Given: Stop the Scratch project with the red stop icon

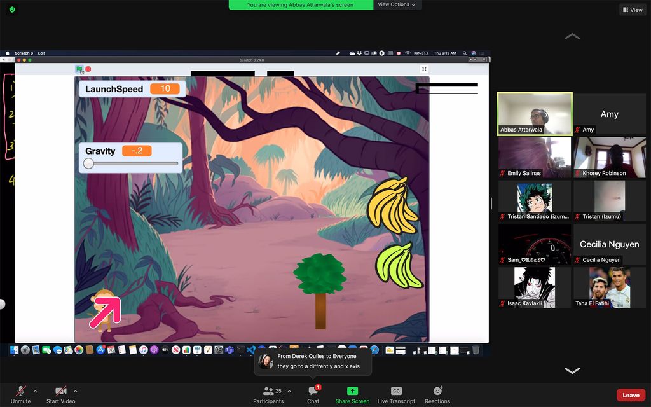Looking at the screenshot, I should coord(88,69).
